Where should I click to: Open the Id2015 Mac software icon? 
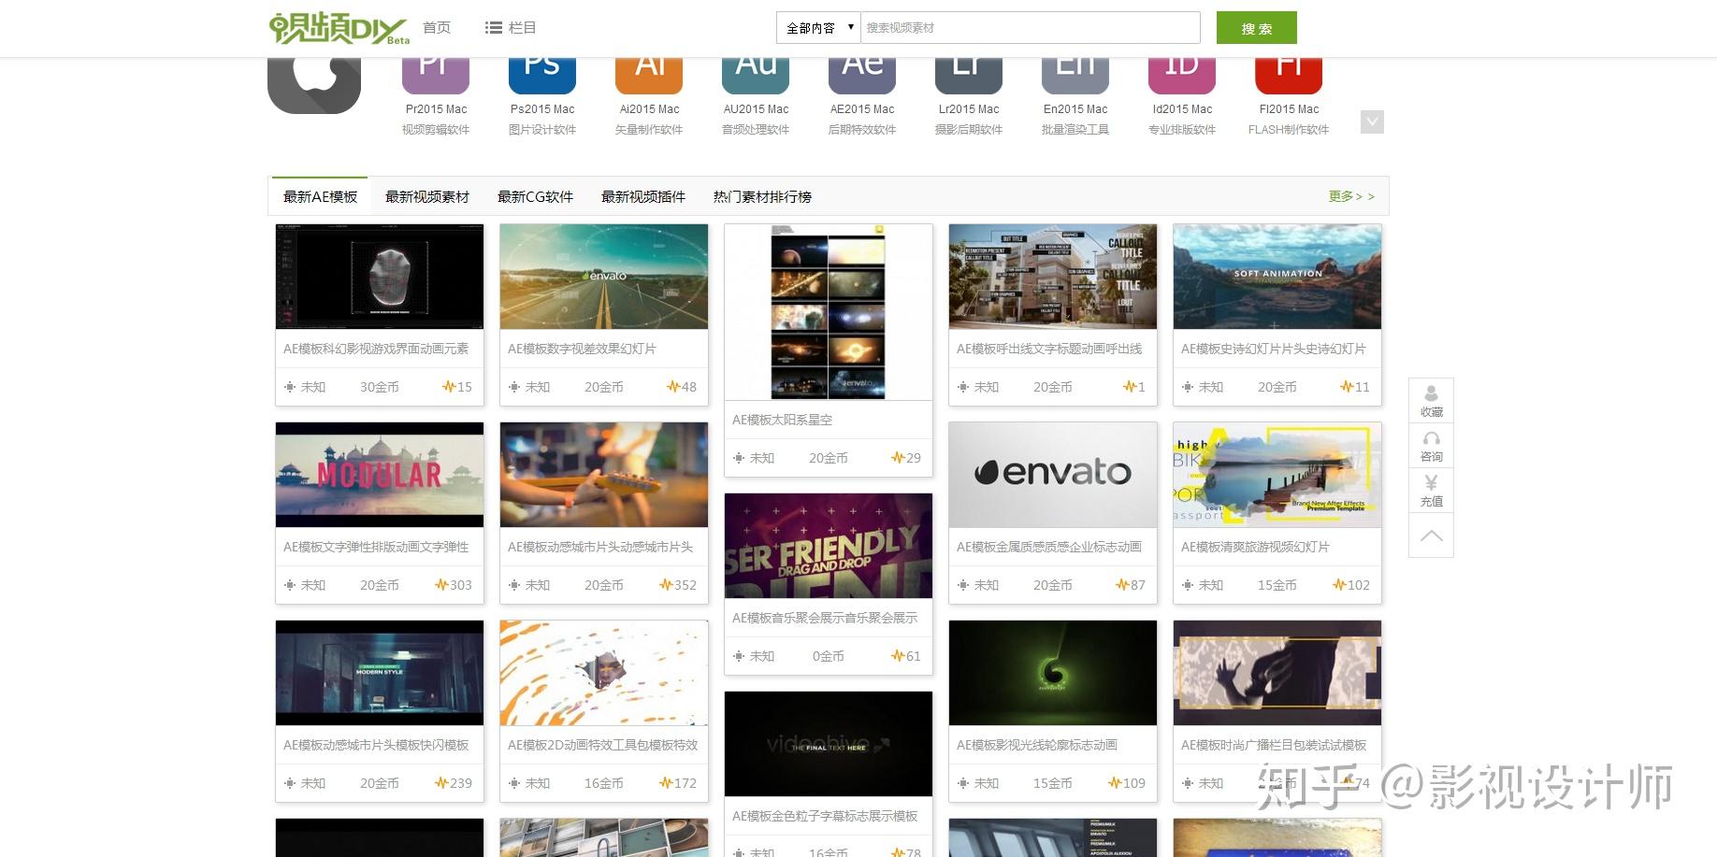pyautogui.click(x=1182, y=75)
